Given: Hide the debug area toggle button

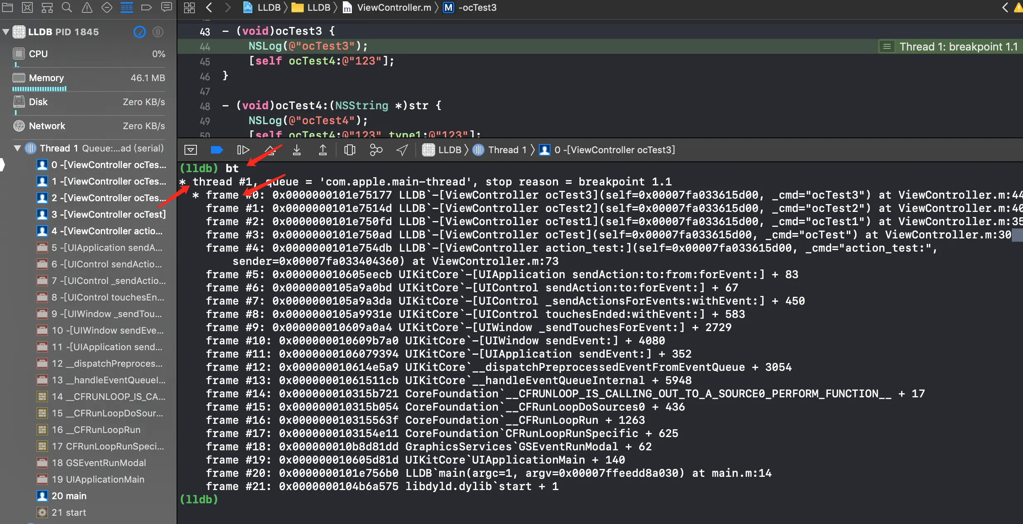Looking at the screenshot, I should 191,150.
